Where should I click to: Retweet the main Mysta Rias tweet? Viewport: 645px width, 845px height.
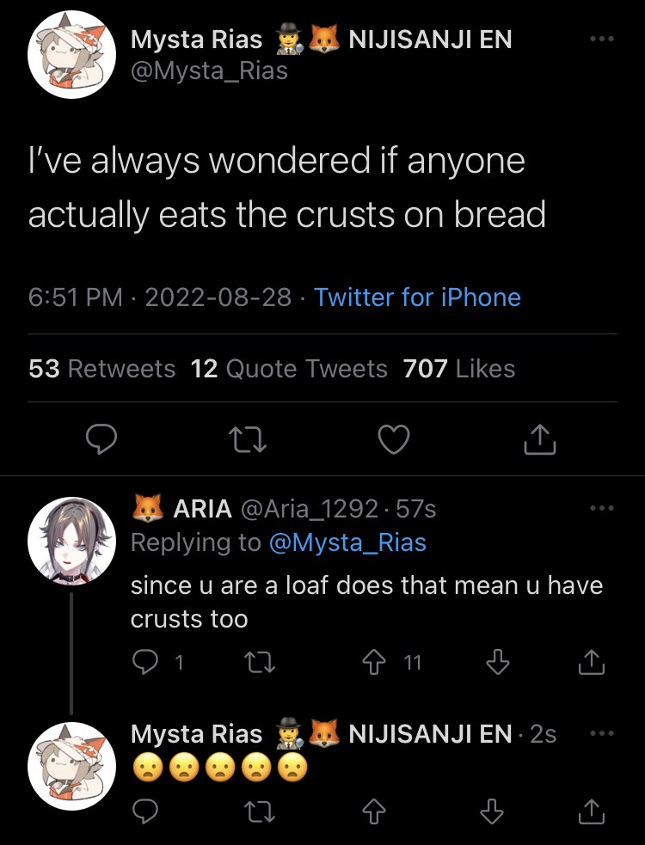click(249, 440)
